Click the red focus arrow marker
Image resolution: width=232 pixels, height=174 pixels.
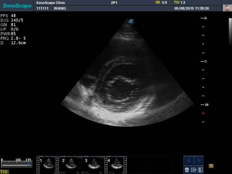click(x=203, y=113)
